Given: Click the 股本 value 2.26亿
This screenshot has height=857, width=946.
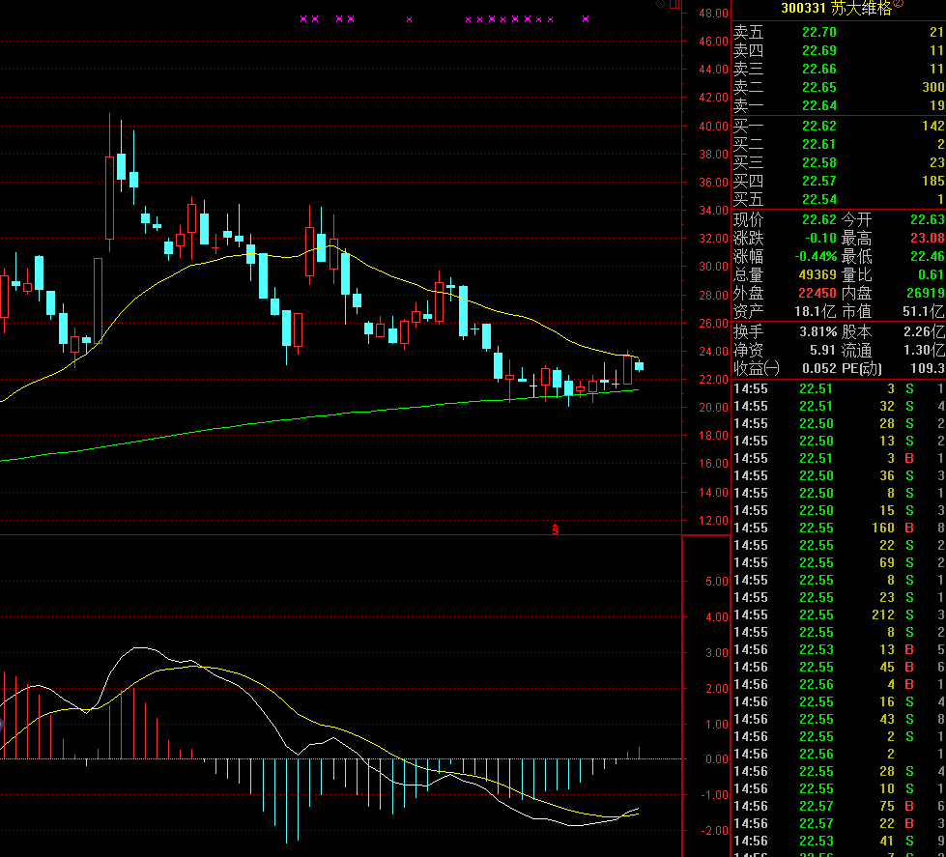Looking at the screenshot, I should [924, 331].
